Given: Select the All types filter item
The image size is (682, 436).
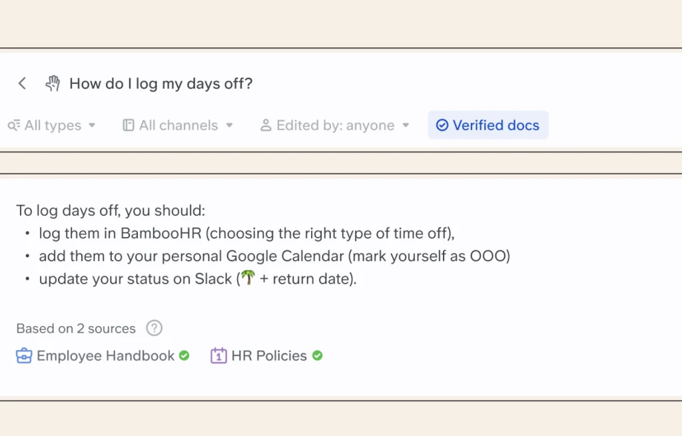Looking at the screenshot, I should coord(52,125).
